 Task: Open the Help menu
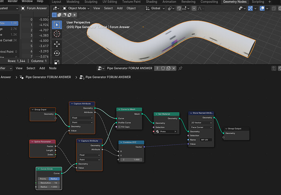[x=40, y=2]
